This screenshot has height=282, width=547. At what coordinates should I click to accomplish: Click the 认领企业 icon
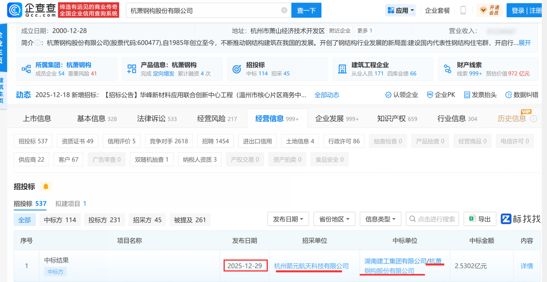388,95
